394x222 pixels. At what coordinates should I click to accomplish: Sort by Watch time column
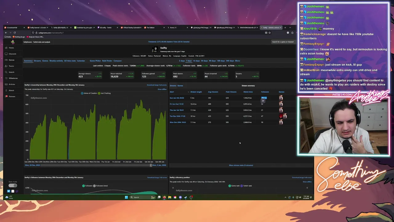pos(248,92)
